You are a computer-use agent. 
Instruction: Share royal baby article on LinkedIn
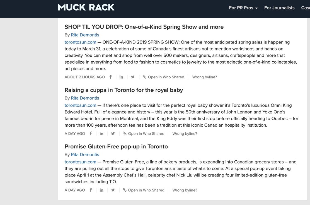(101, 134)
